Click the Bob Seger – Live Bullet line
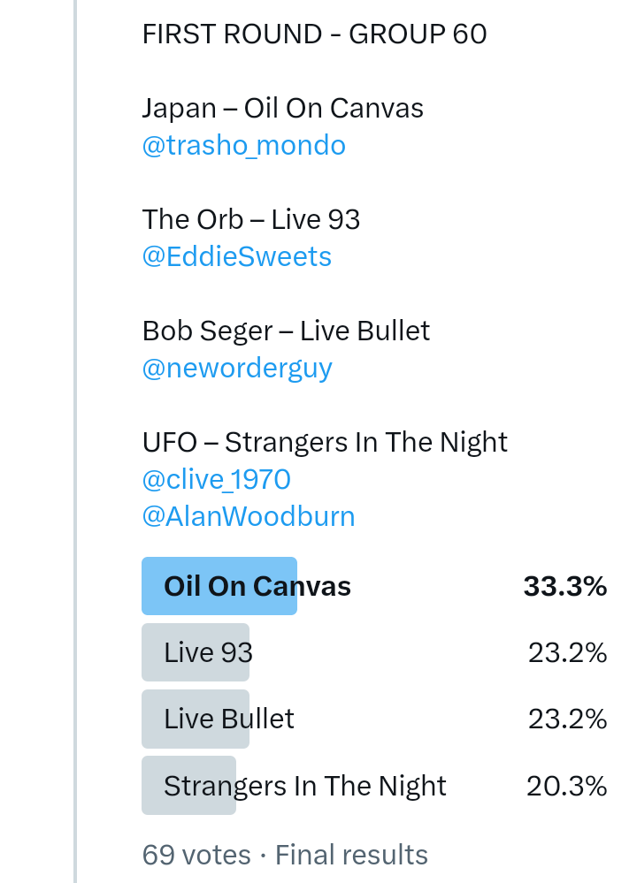 tap(286, 331)
